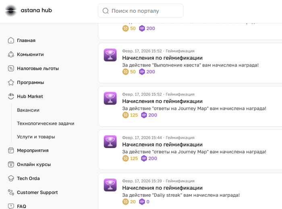Click the Мероприятия calendar icon

point(11,150)
